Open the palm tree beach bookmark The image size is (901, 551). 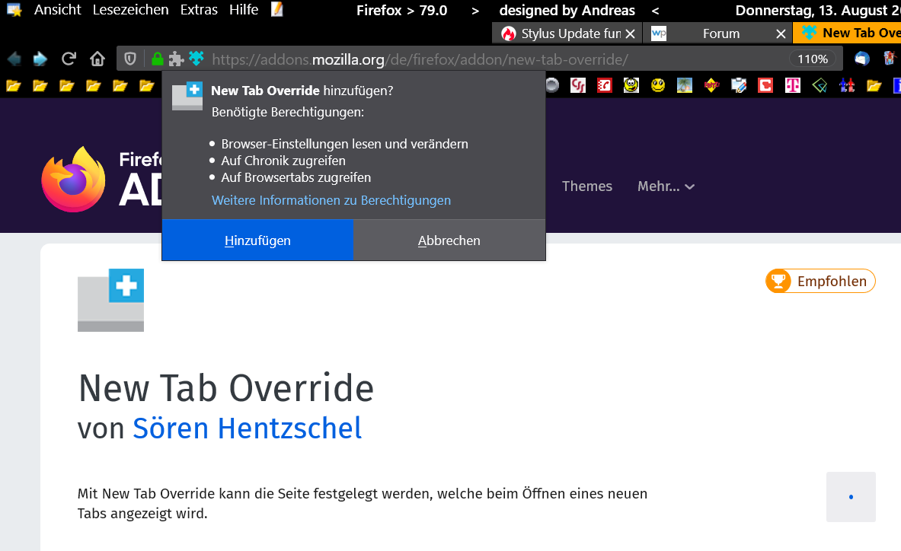coord(685,85)
